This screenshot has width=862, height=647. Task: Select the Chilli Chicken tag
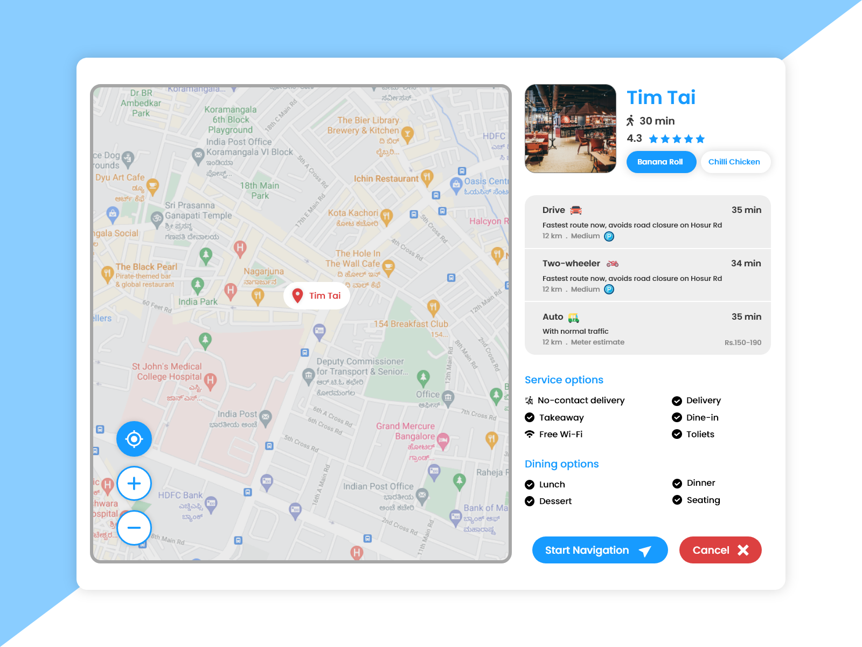coord(735,162)
